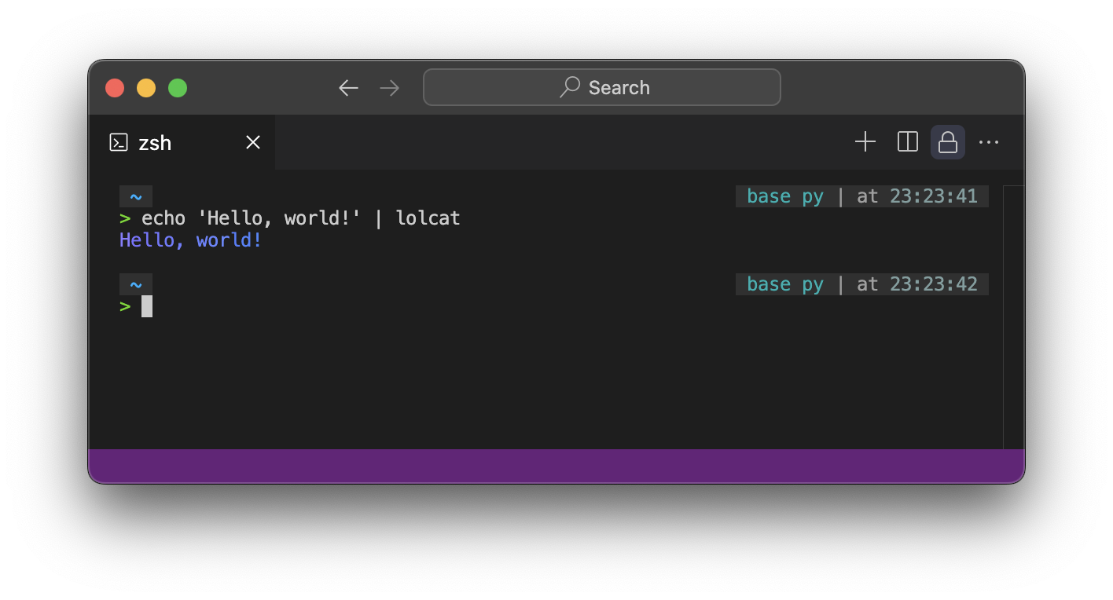
Task: Close the zsh tab
Action: click(253, 142)
